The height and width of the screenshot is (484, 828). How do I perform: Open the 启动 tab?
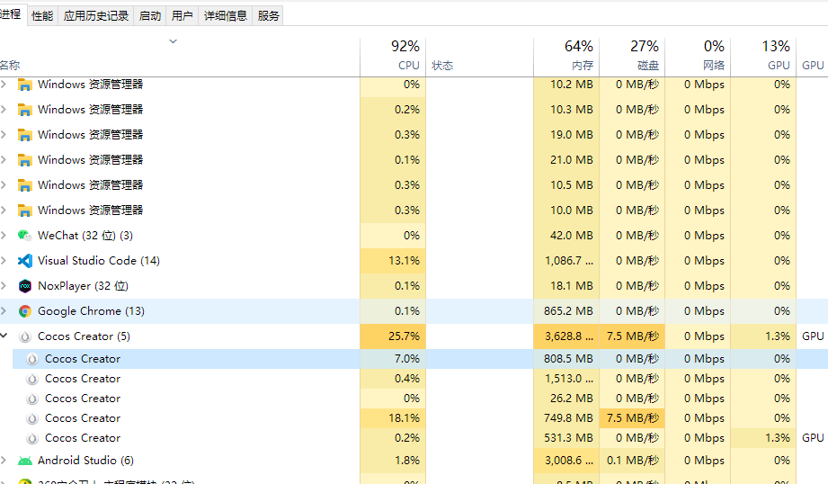(x=150, y=16)
